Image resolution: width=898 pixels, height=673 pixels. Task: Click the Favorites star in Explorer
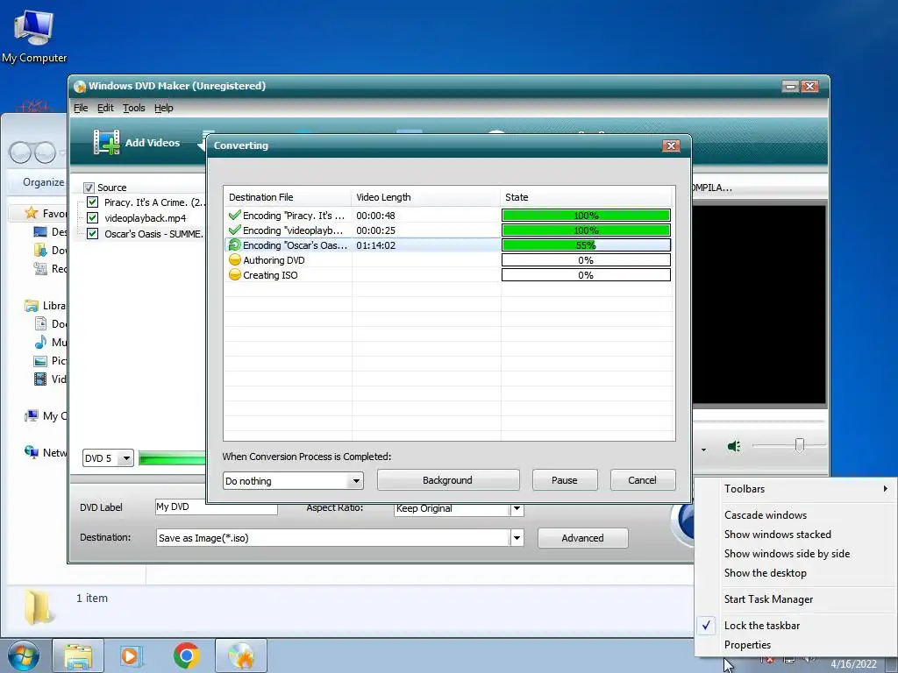point(31,214)
